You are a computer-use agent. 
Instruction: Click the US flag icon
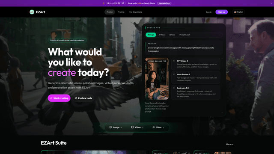tap(235, 12)
